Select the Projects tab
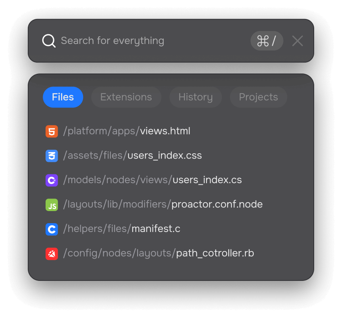The image size is (342, 318). (x=258, y=97)
